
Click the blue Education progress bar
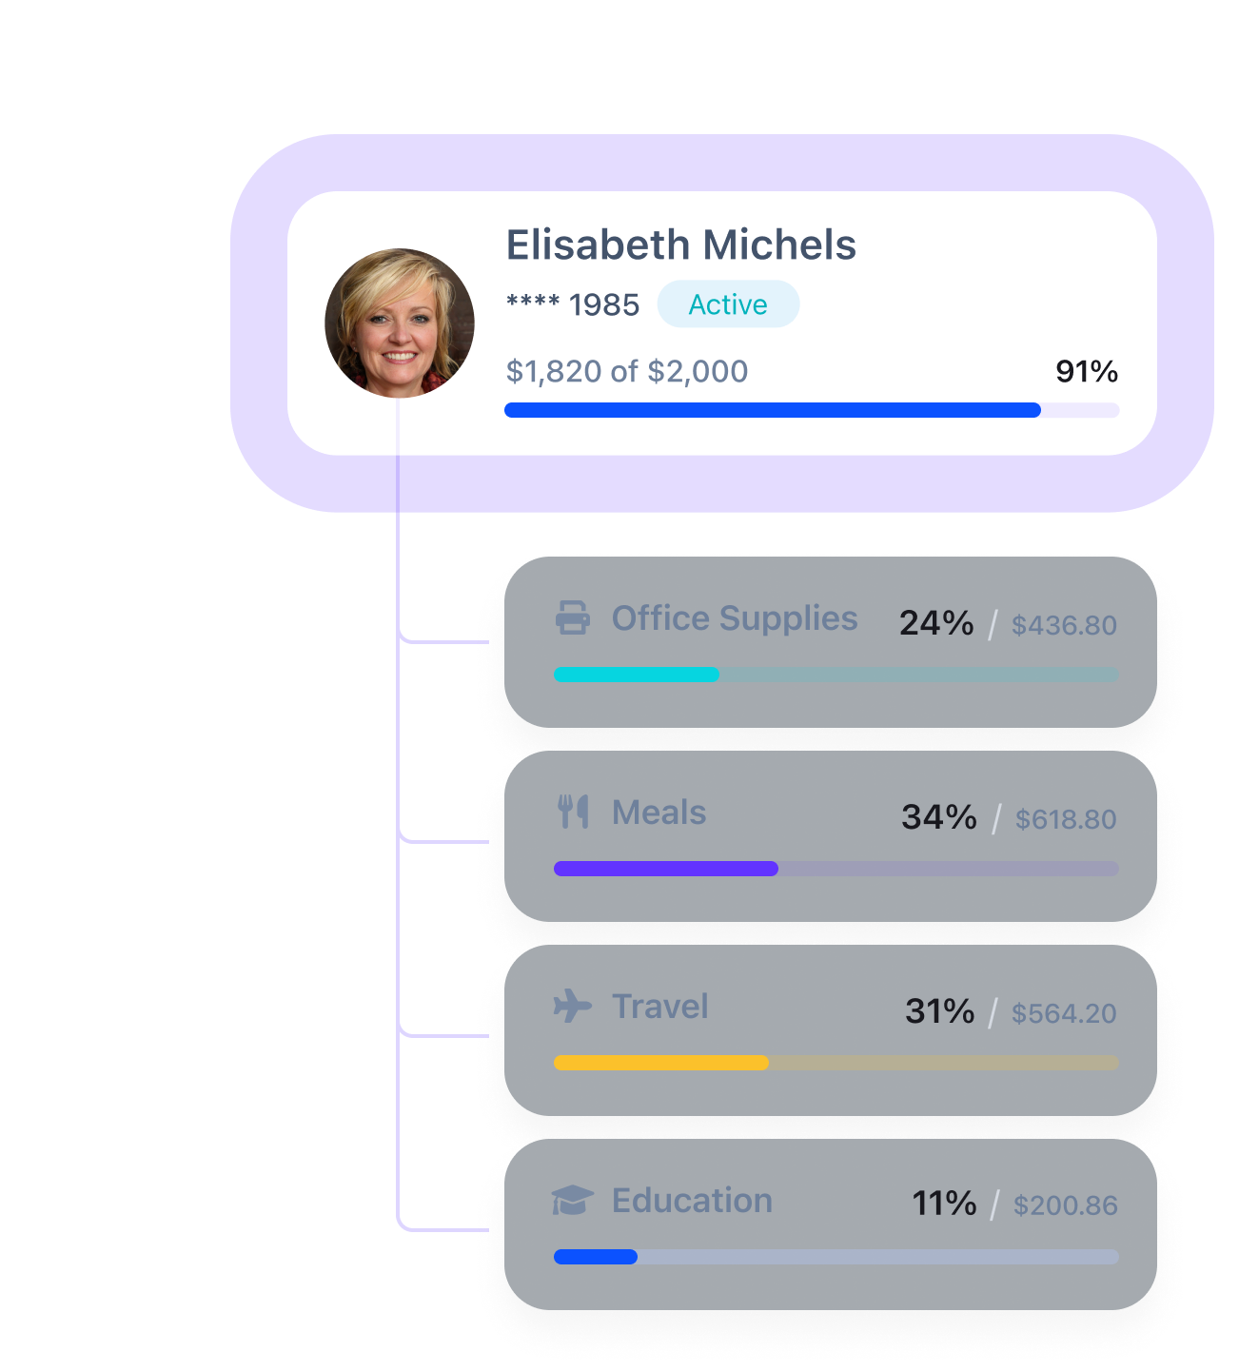point(596,1257)
